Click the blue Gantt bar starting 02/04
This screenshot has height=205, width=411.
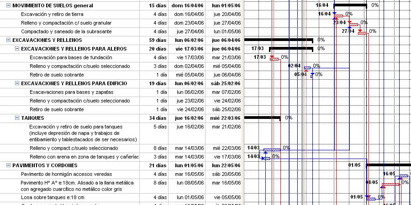(x=307, y=68)
